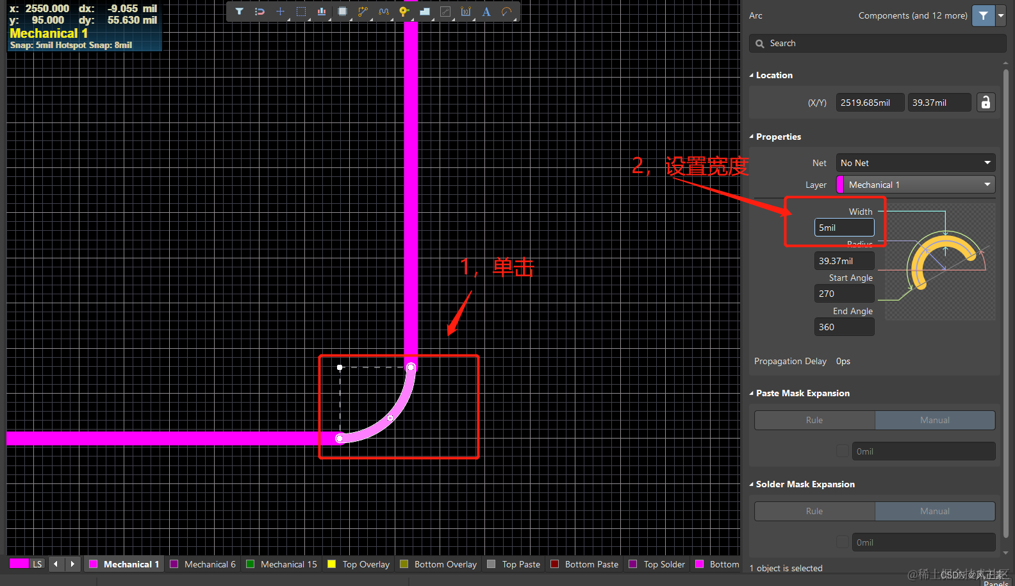Screen dimensions: 1015x586
Task: Collapse the Paste Mask Expansion section
Action: pos(752,393)
